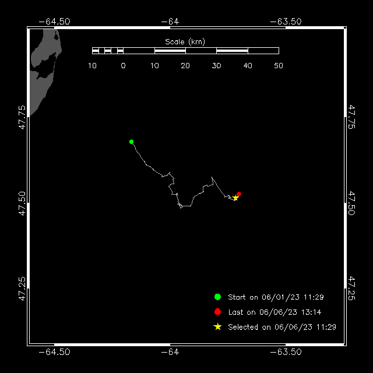Click the scale bar label '50'
Screen dimensions: 373x373
pos(279,66)
